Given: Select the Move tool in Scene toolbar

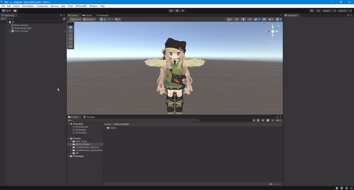Looking at the screenshot, I should [71, 31].
